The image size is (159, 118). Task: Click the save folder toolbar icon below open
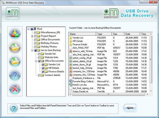click(15, 61)
